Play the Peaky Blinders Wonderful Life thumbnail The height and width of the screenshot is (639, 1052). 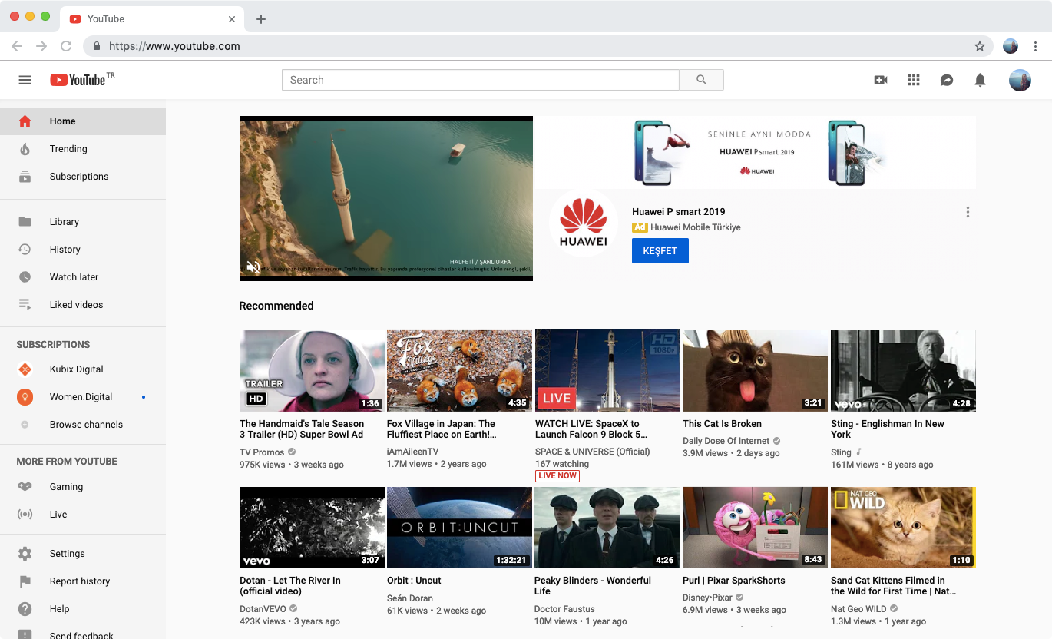click(607, 528)
